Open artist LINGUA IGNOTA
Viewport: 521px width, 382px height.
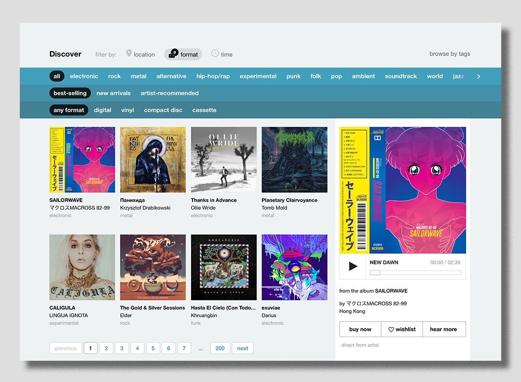pyautogui.click(x=69, y=315)
